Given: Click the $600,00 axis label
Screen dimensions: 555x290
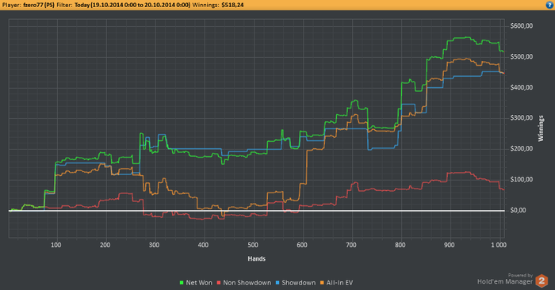Looking at the screenshot, I should 522,26.
